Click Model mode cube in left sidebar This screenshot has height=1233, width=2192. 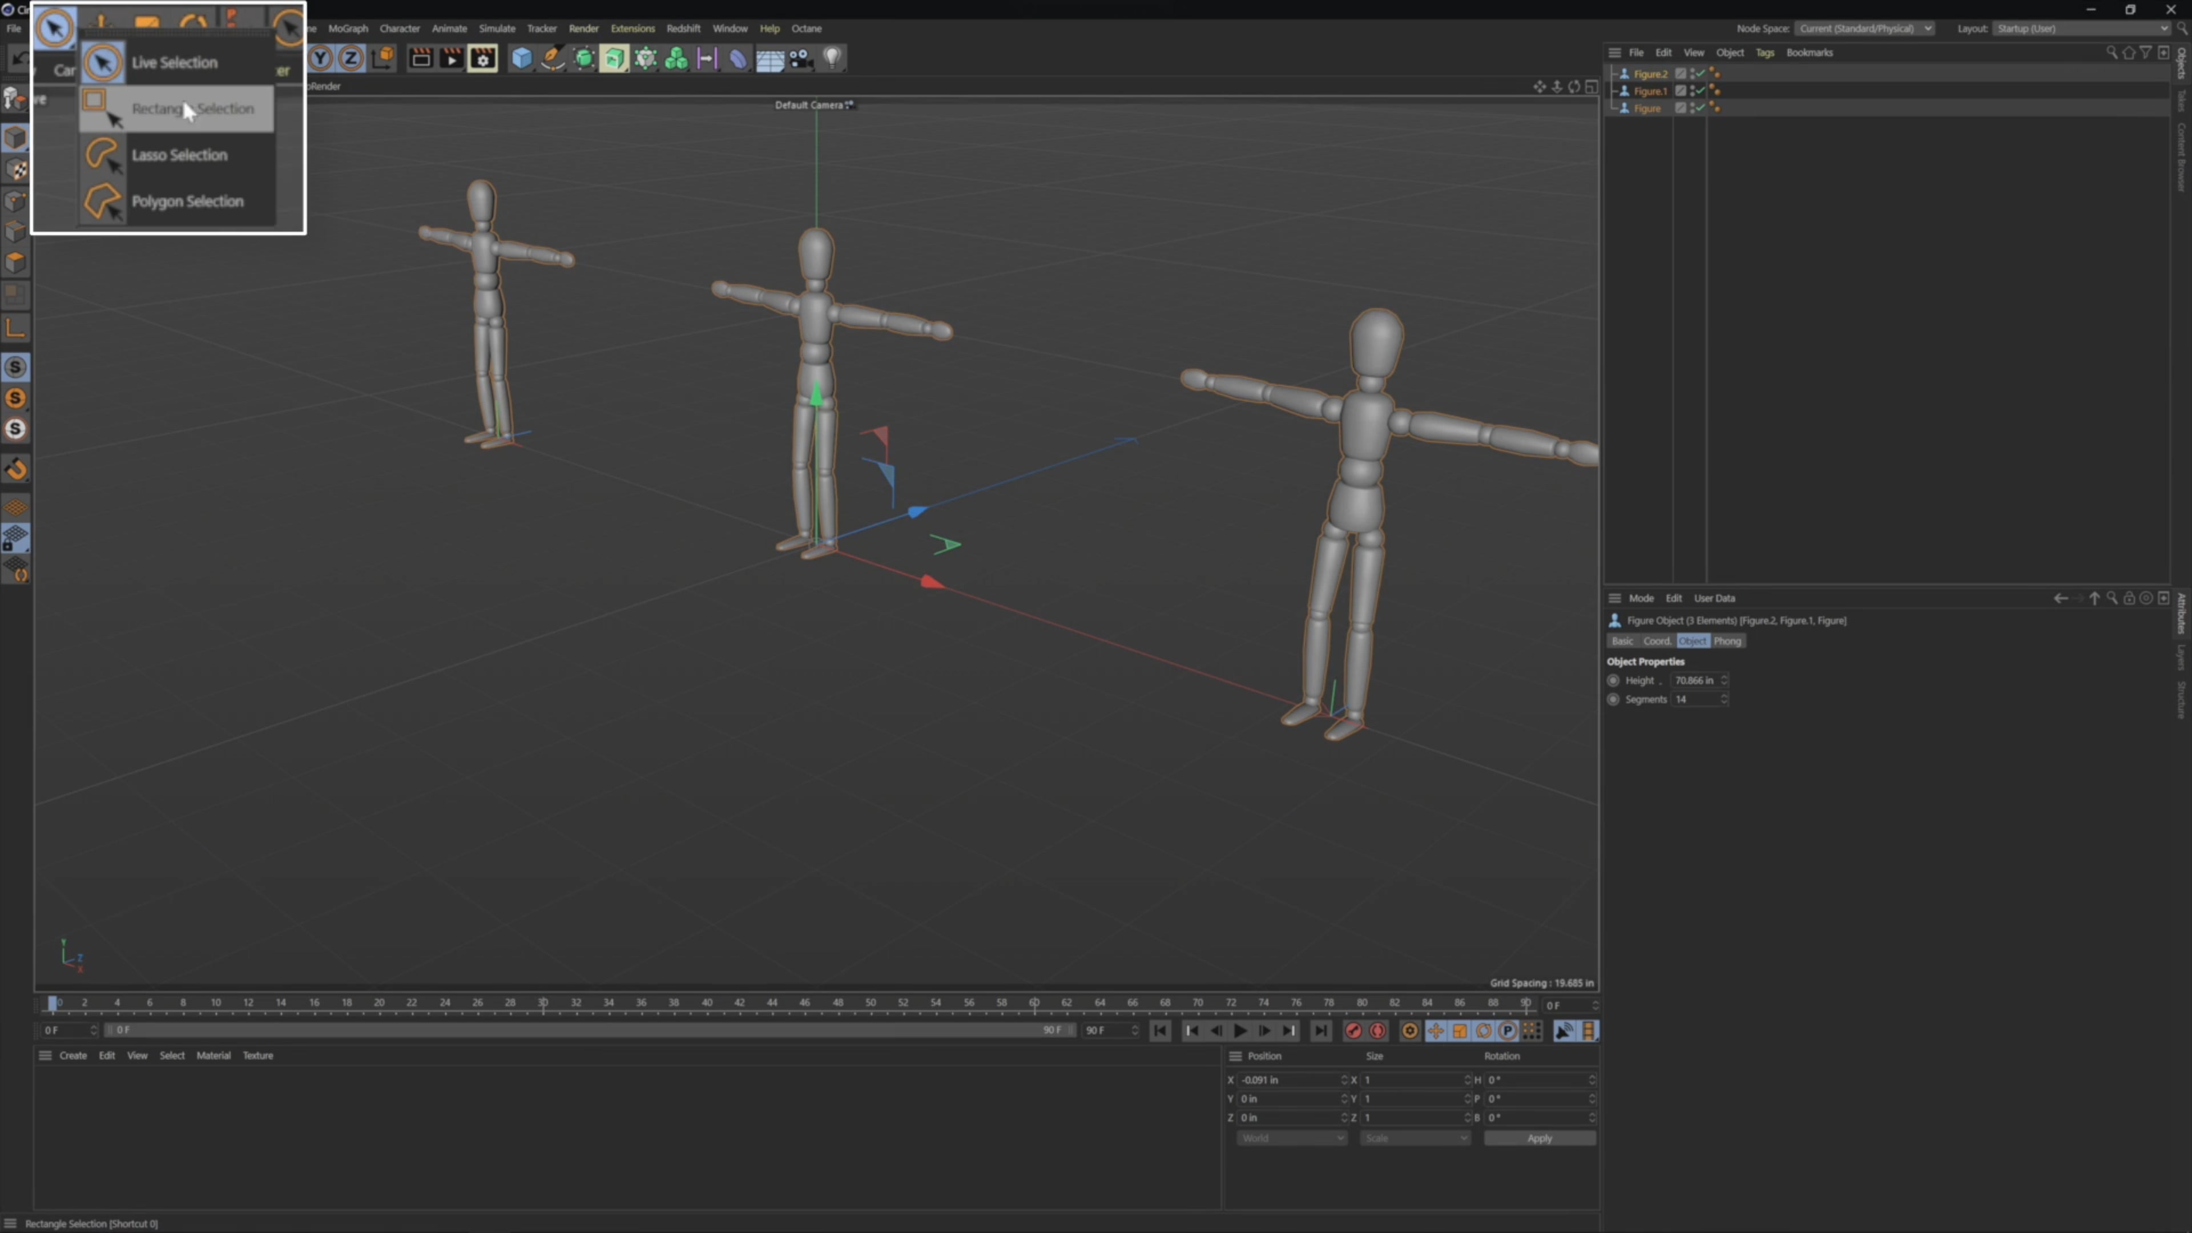pos(15,138)
